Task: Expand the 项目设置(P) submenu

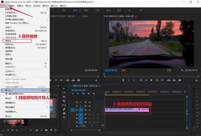Action: pyautogui.click(x=25, y=107)
